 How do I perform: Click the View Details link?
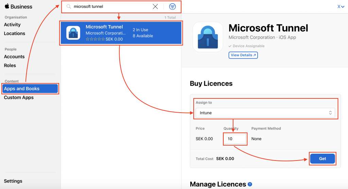pyautogui.click(x=243, y=55)
